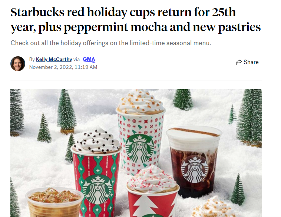281x217 pixels.
Task: Open Kelly McCarthy's author page link
Action: pyautogui.click(x=54, y=59)
